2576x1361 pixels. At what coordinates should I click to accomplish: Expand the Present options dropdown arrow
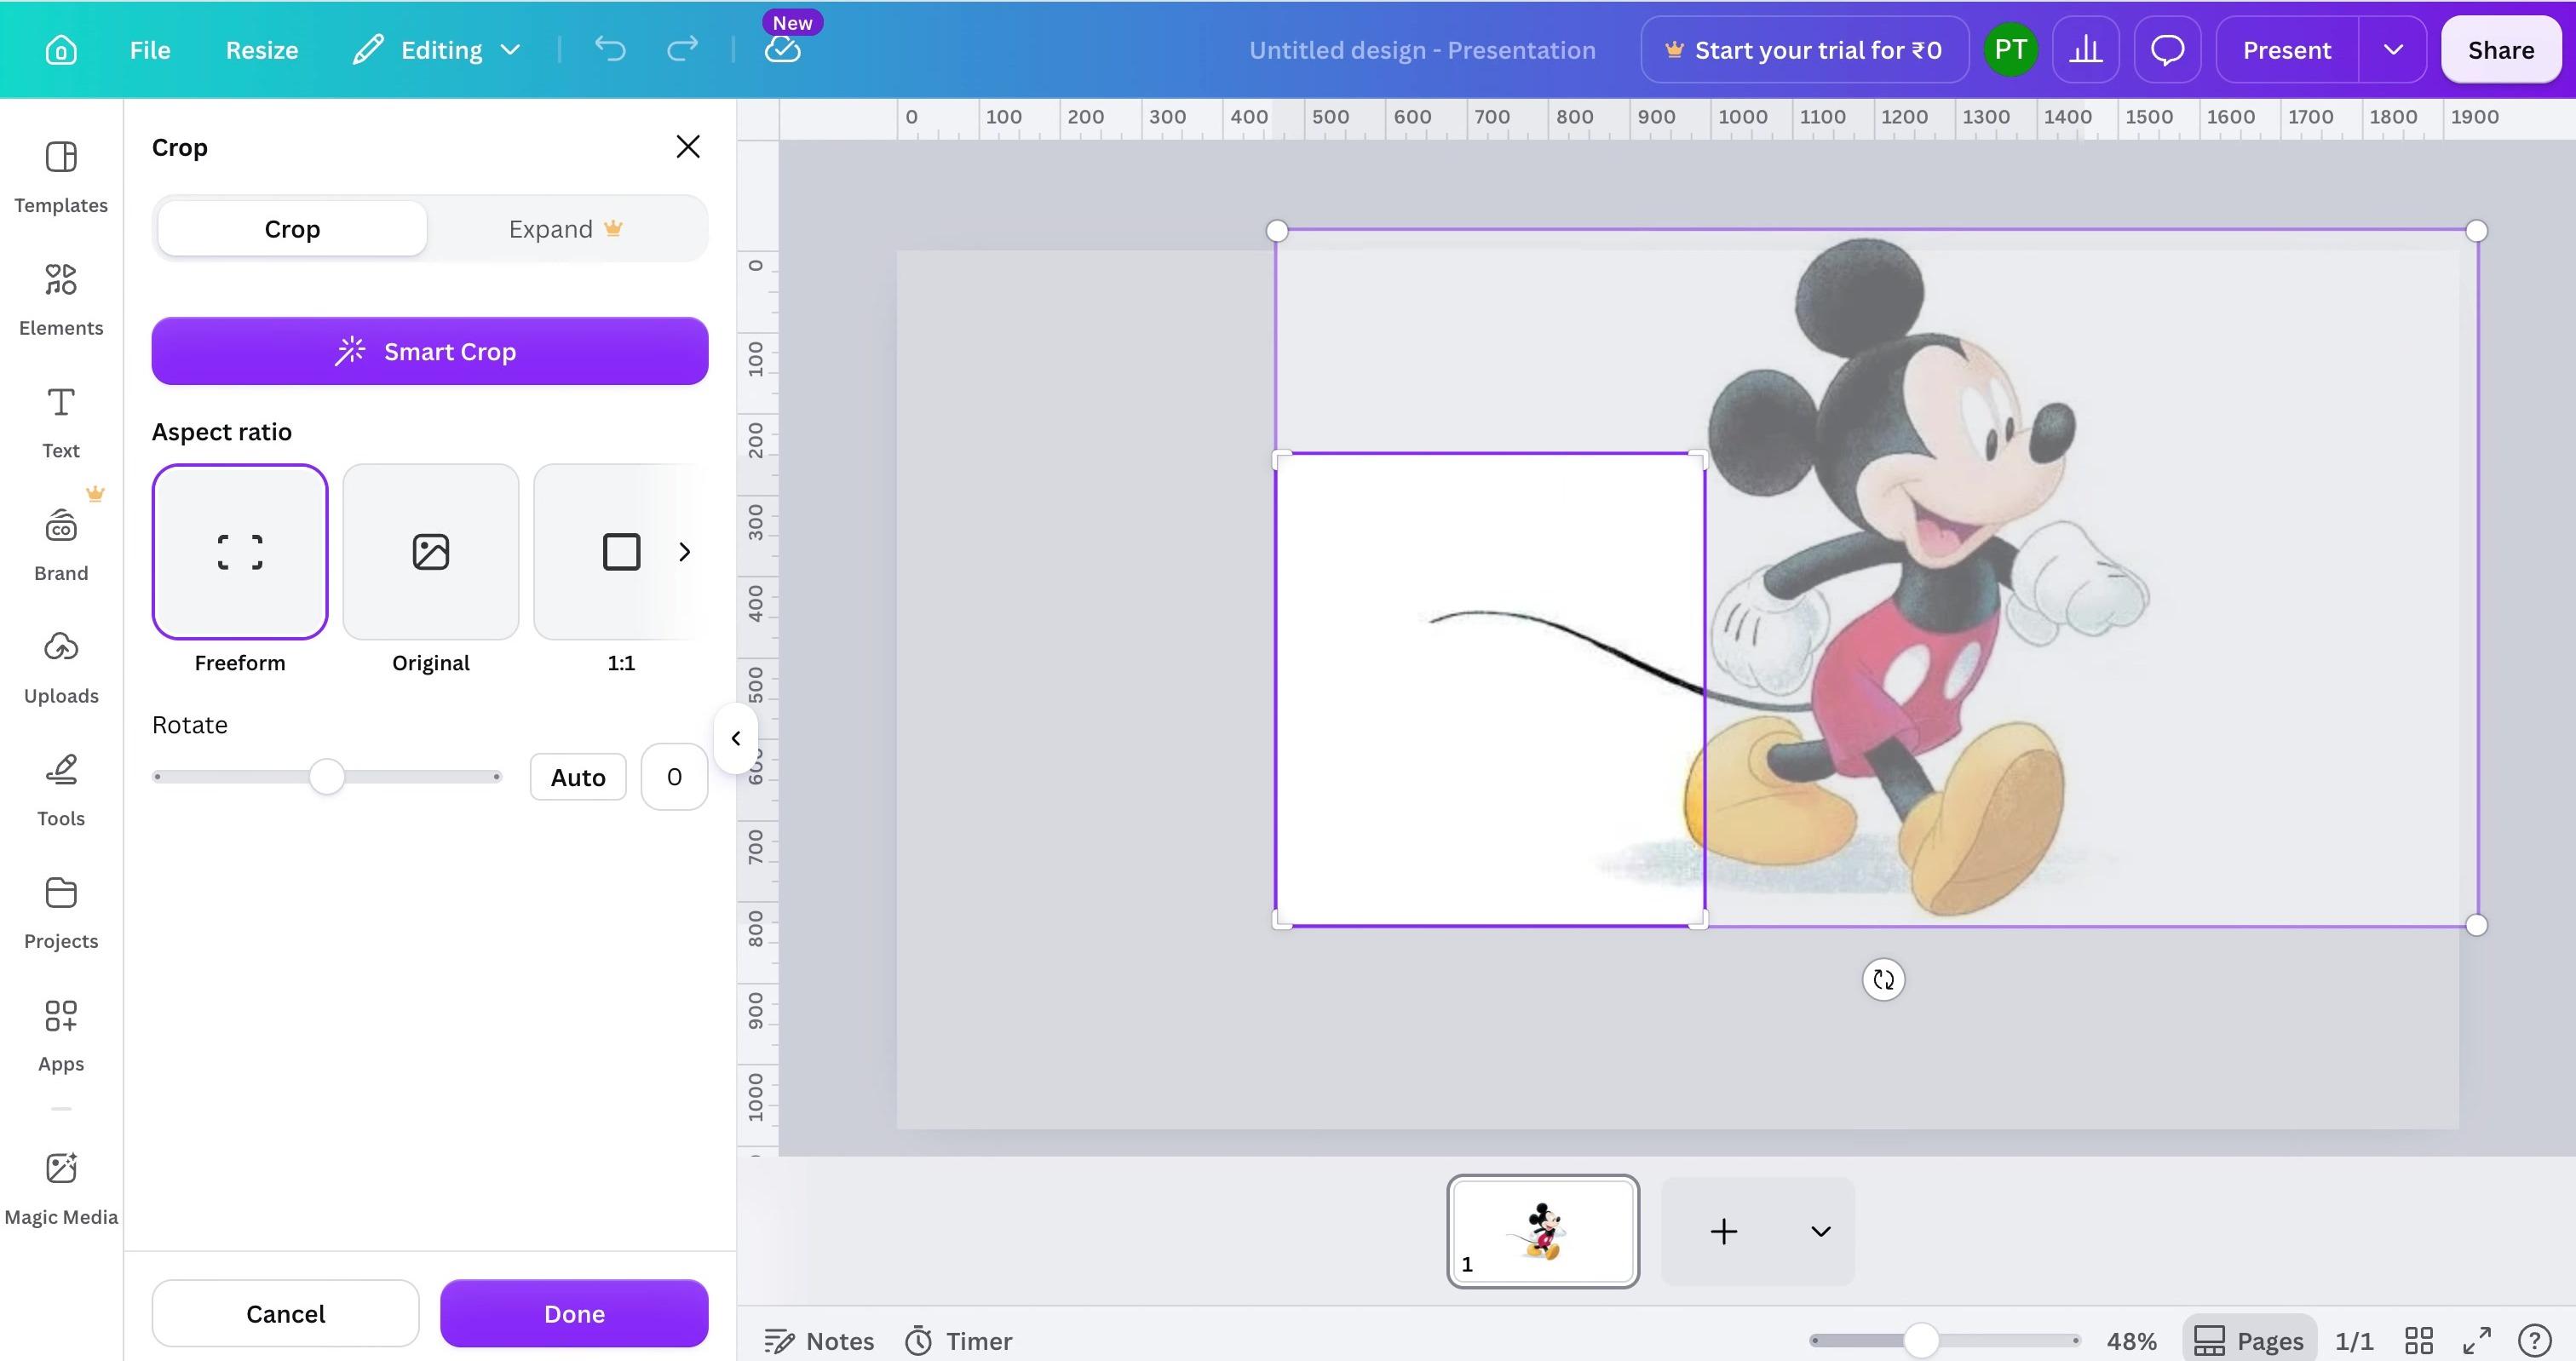2393,49
